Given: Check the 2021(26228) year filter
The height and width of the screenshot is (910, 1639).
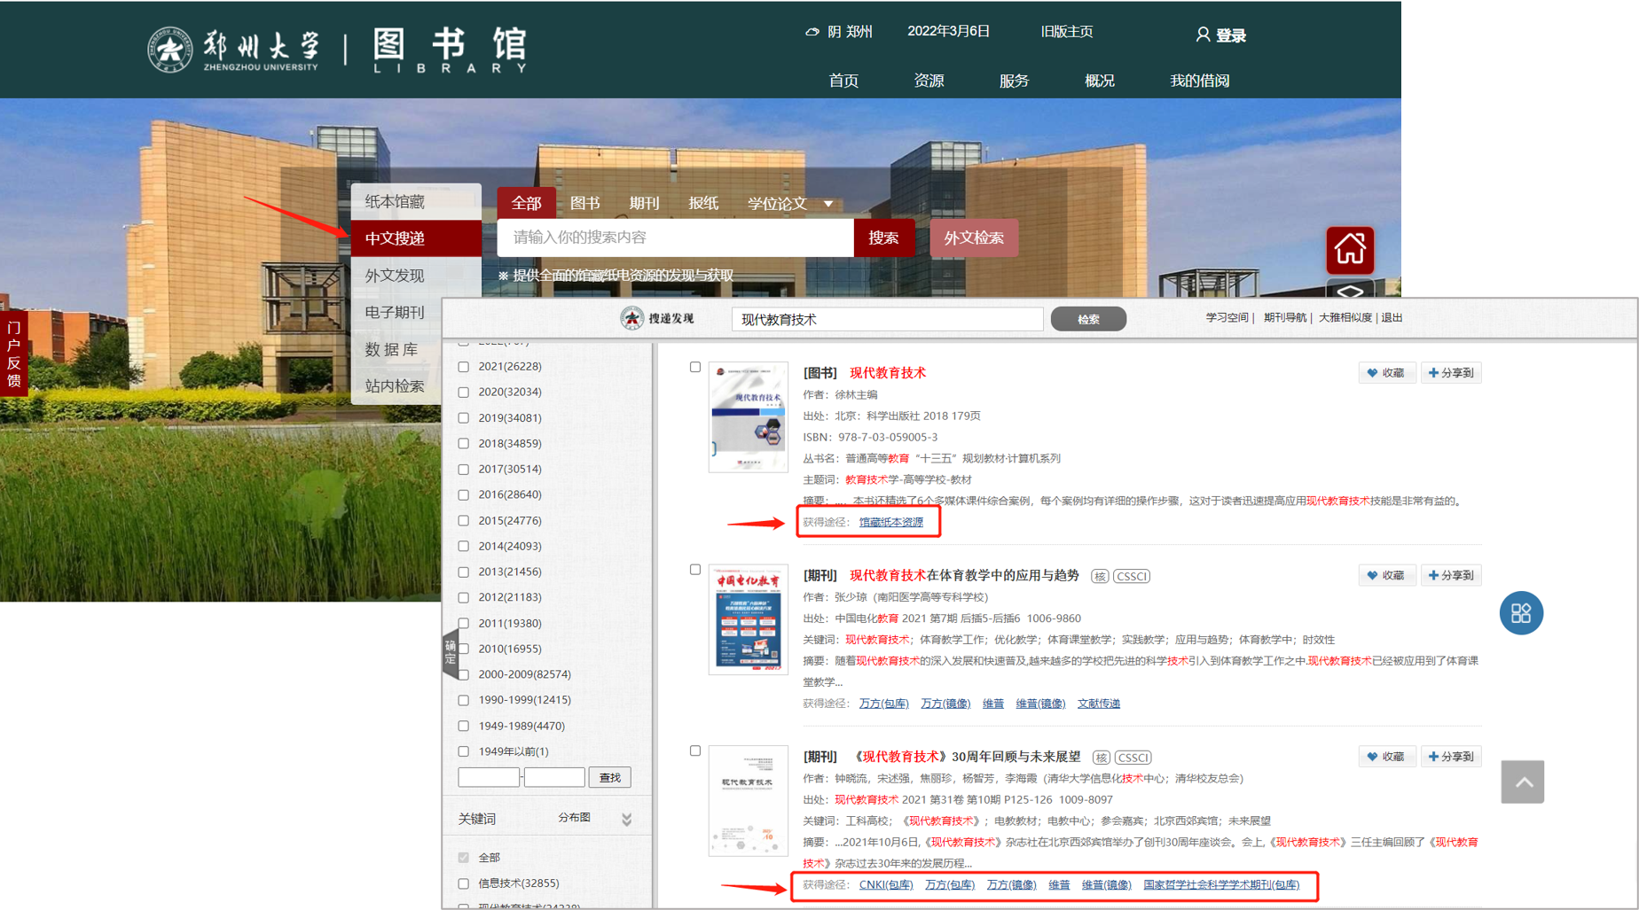Looking at the screenshot, I should [x=464, y=367].
